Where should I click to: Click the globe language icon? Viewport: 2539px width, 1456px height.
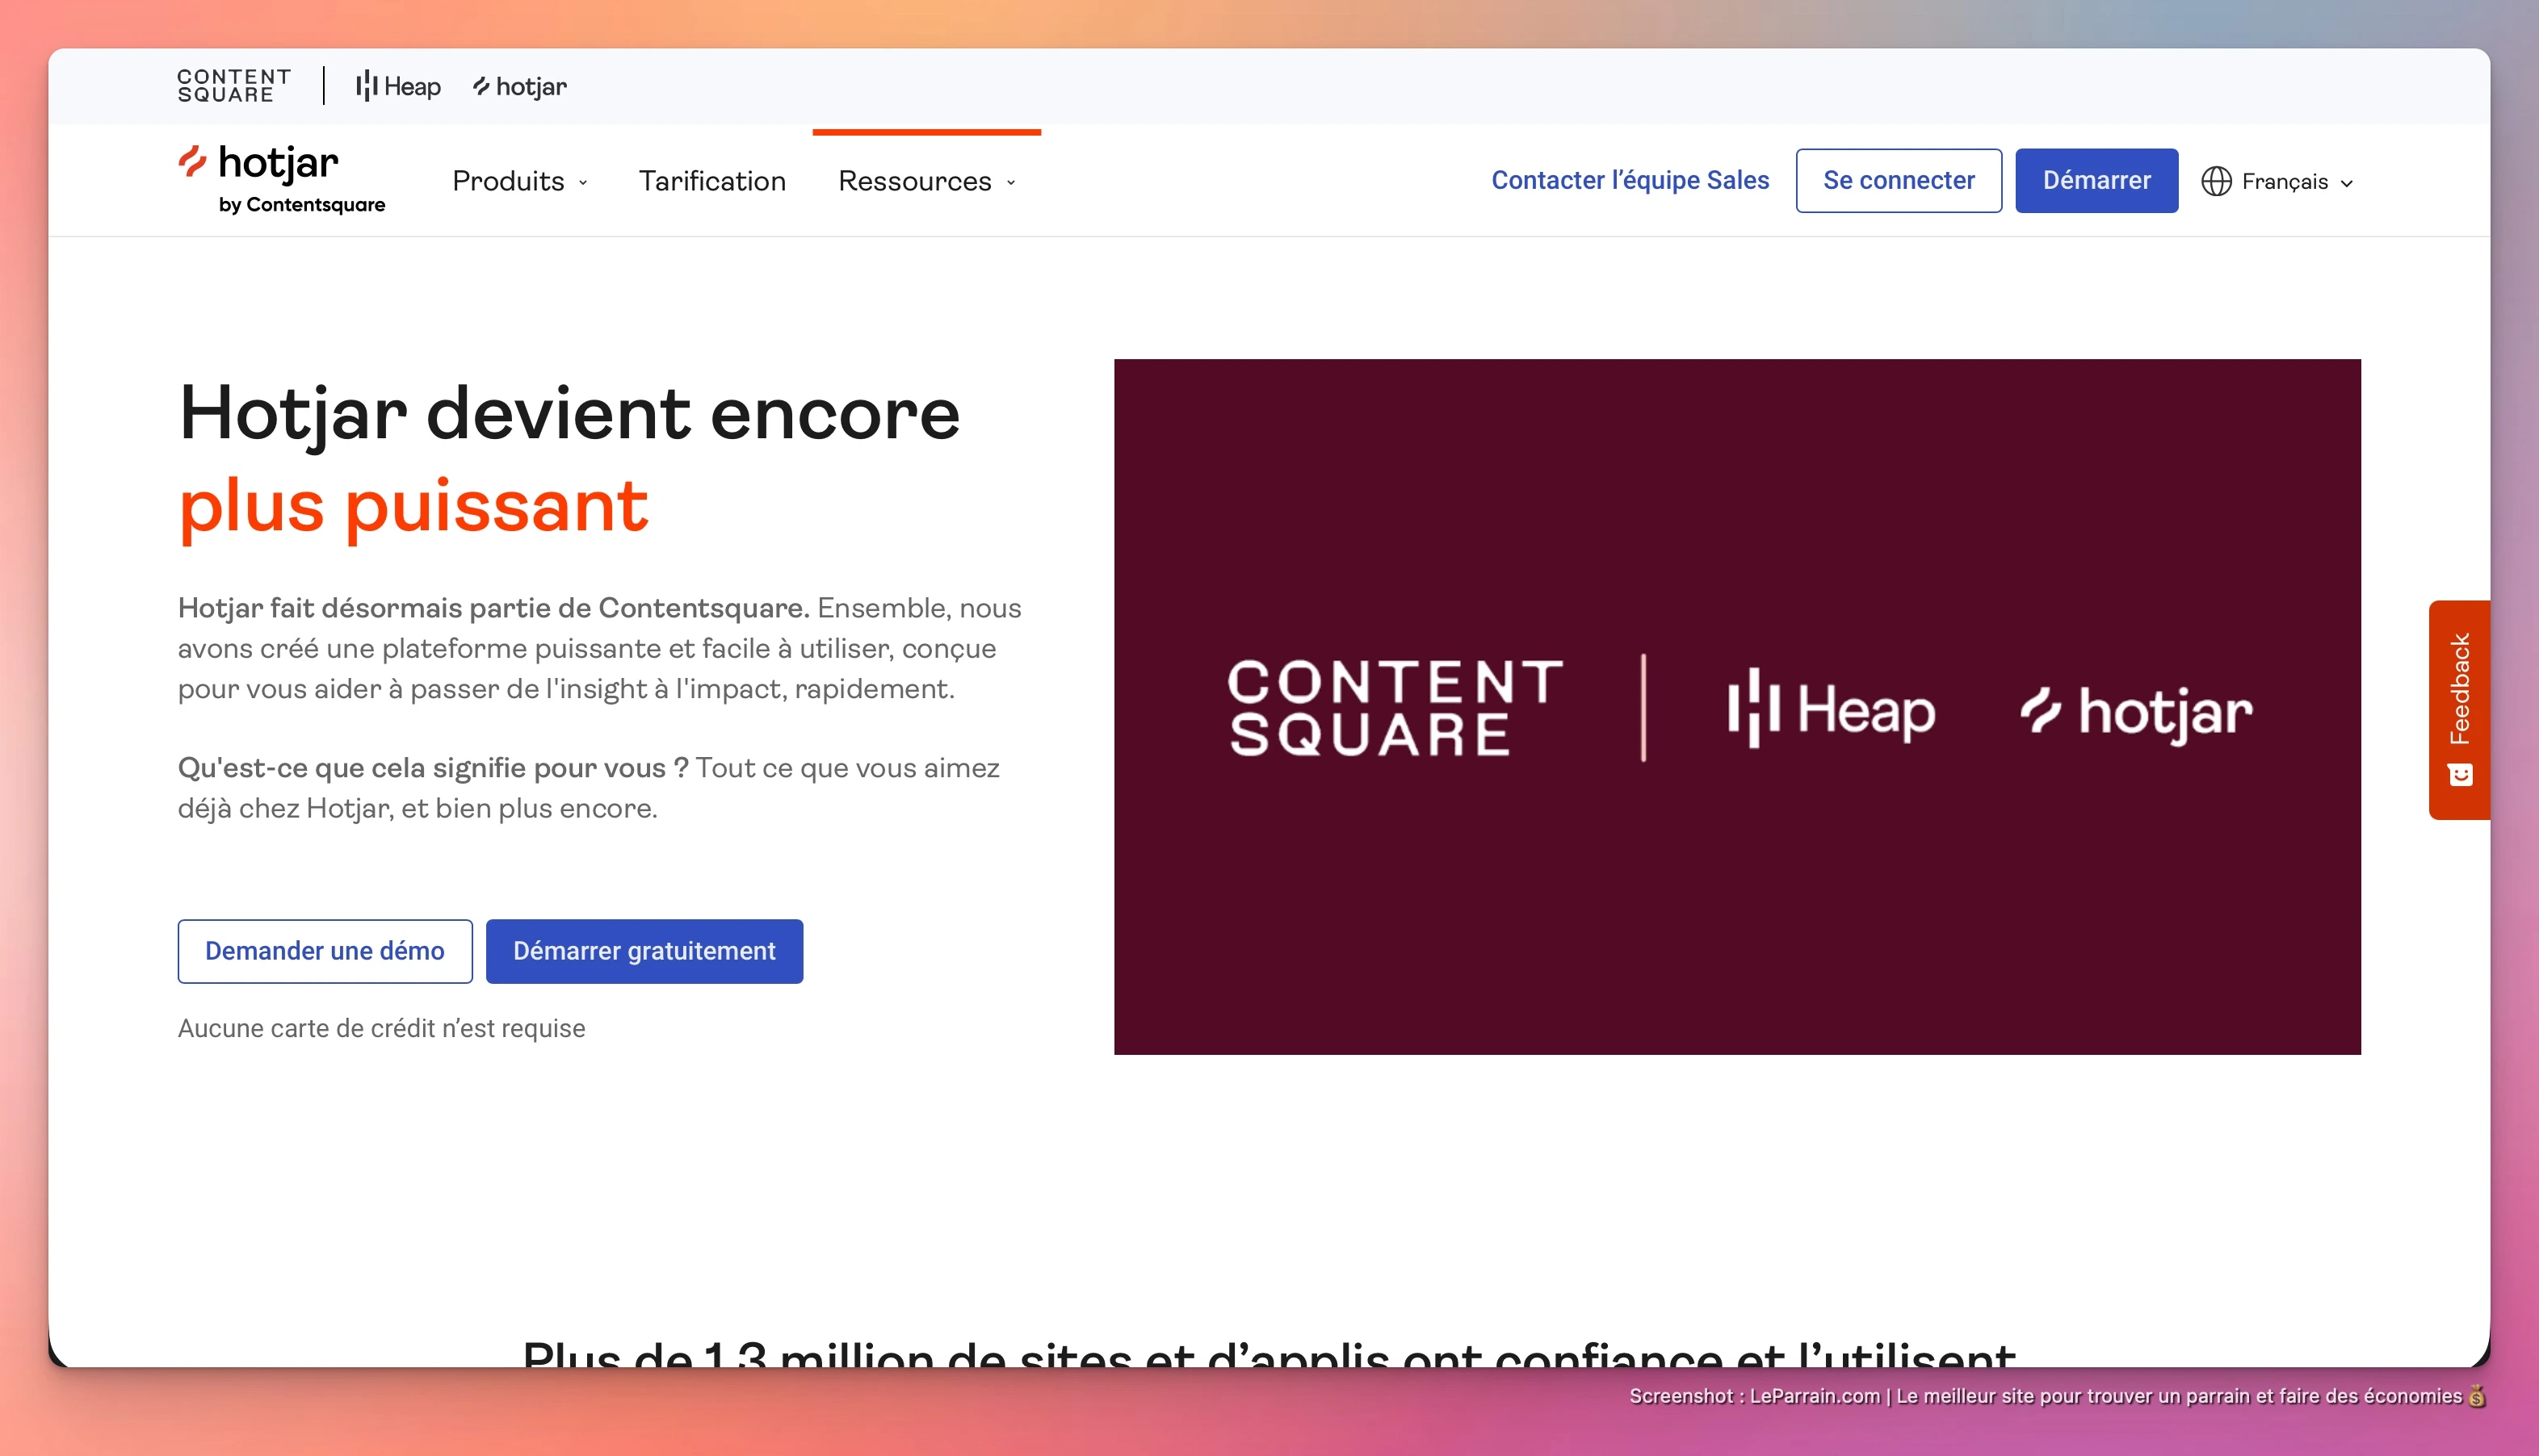click(x=2216, y=181)
